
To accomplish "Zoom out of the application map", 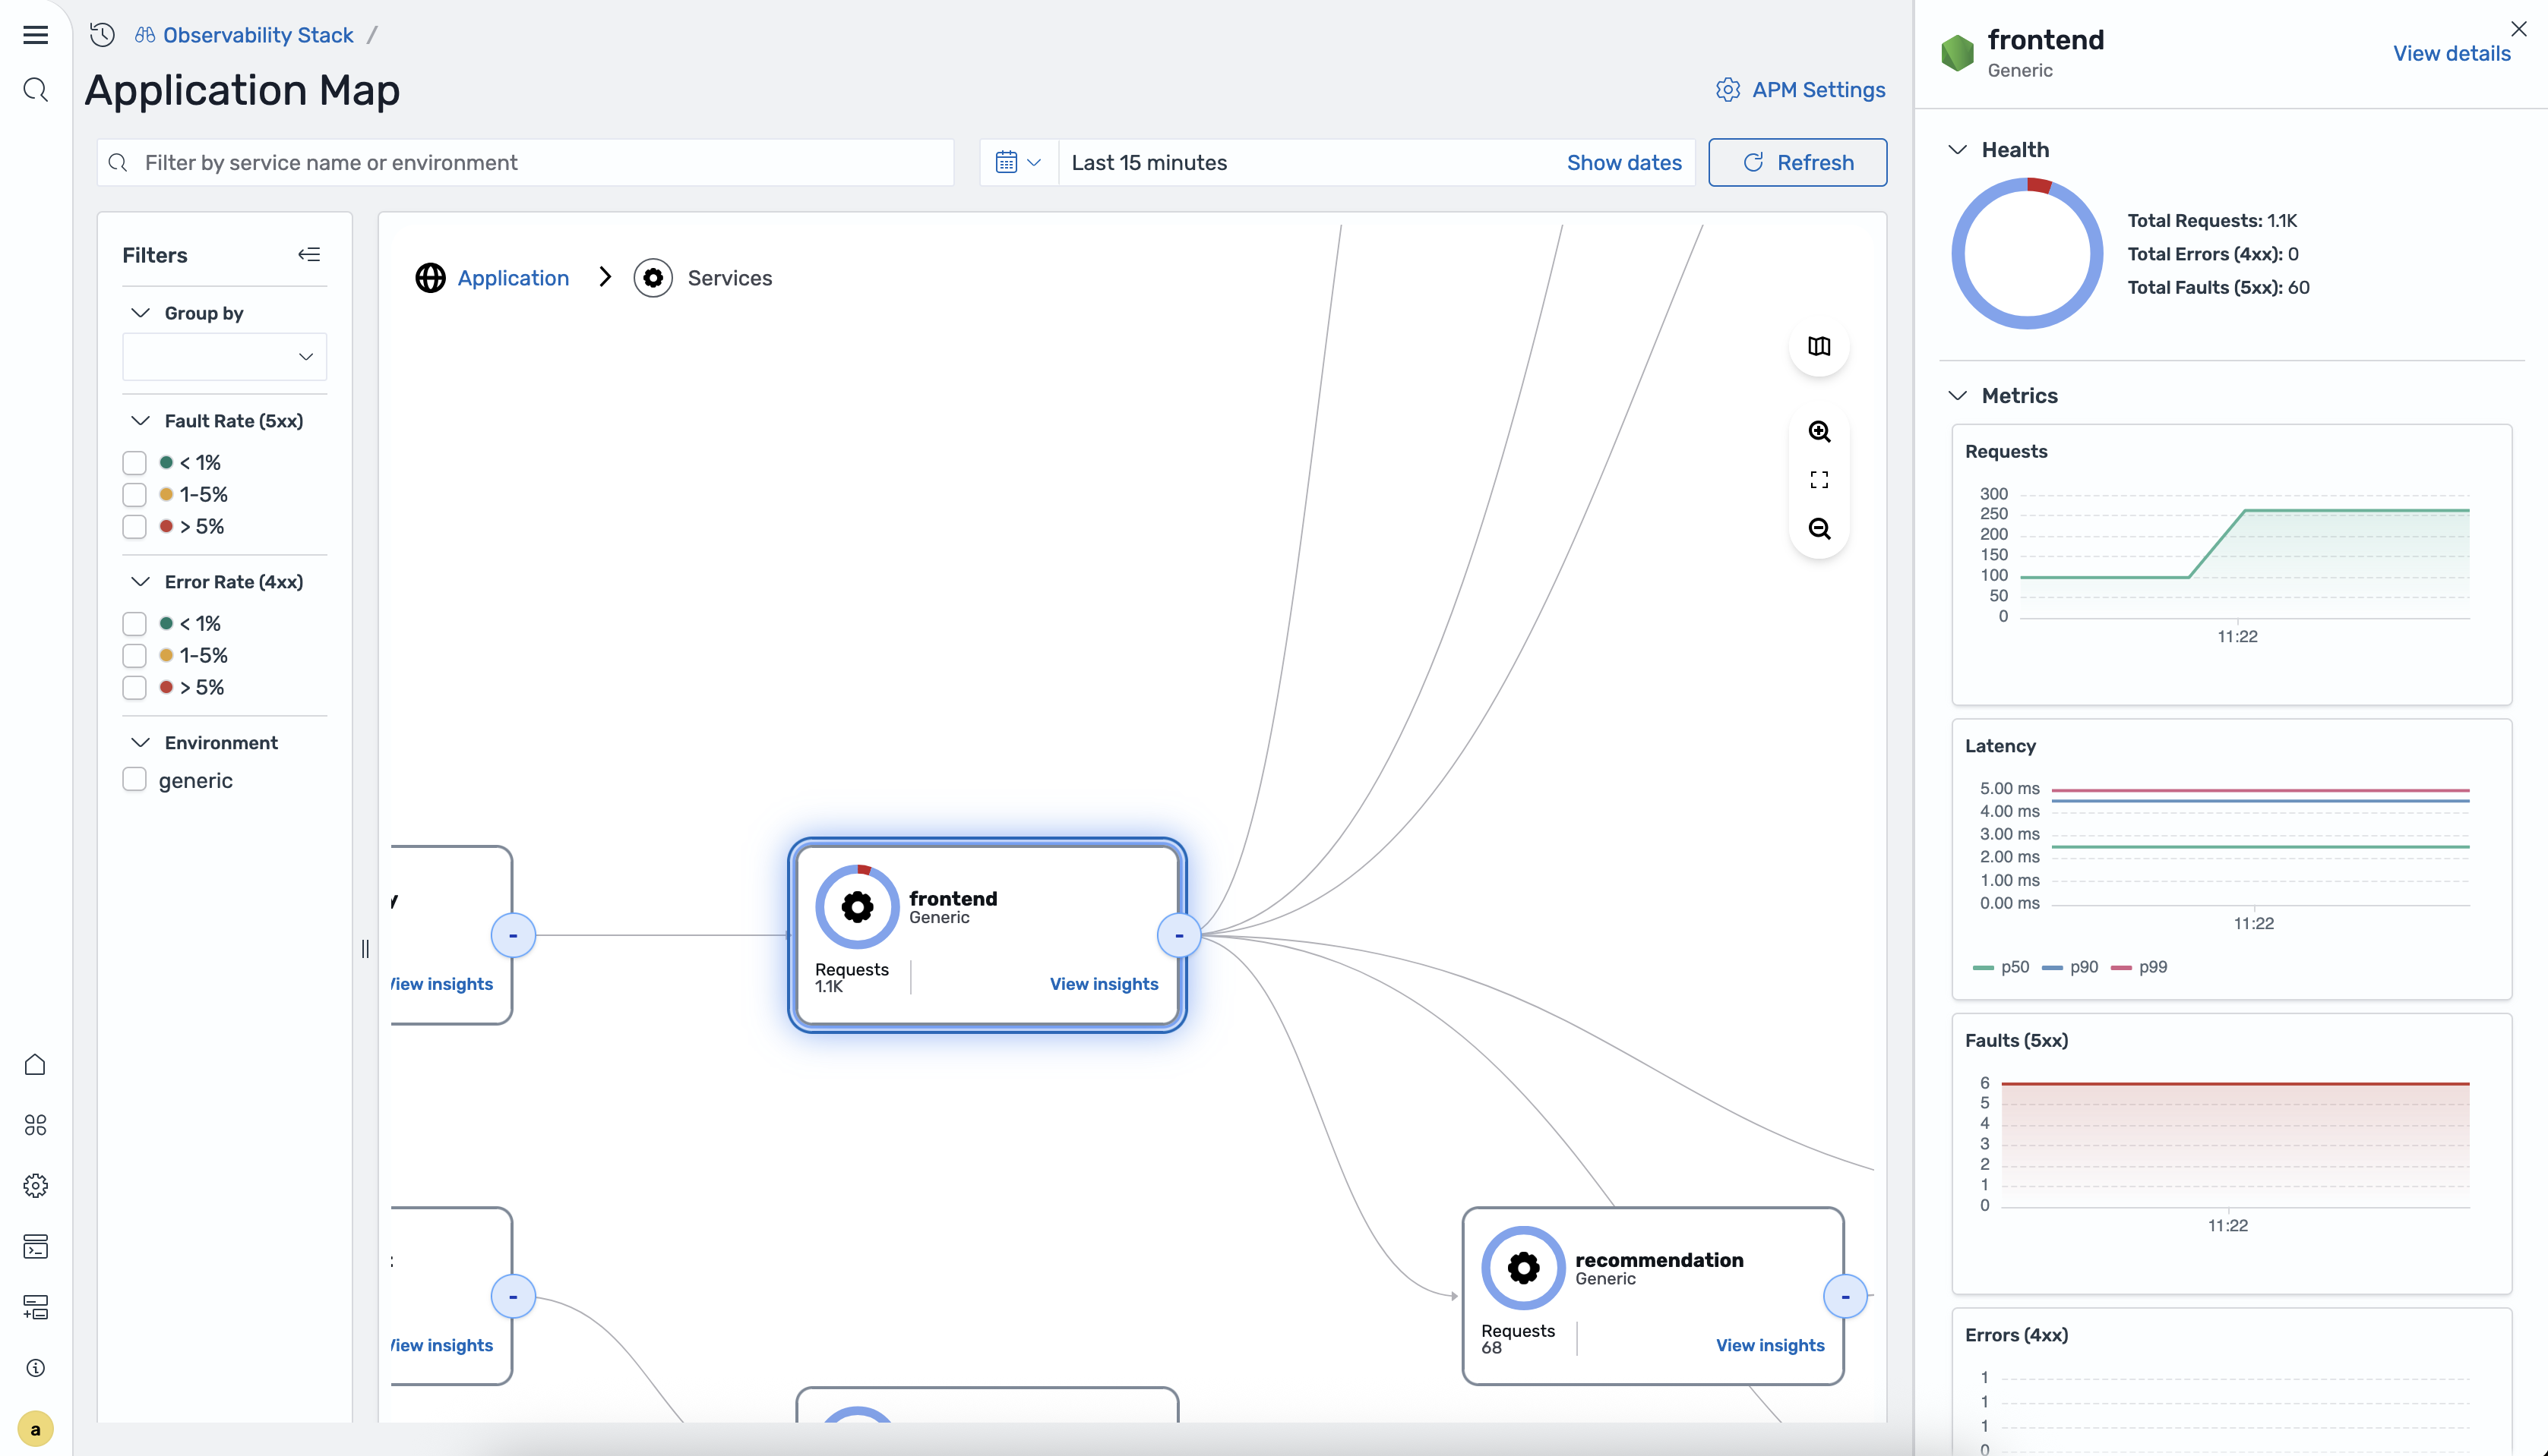I will (x=1819, y=529).
